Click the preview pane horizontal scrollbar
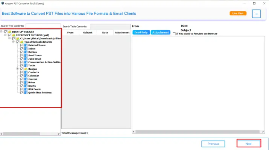269x150 pixels. pos(198,132)
